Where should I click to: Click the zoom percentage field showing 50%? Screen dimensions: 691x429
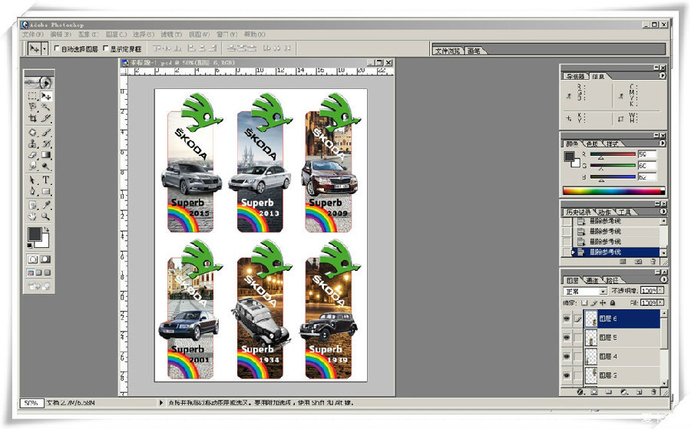[31, 403]
